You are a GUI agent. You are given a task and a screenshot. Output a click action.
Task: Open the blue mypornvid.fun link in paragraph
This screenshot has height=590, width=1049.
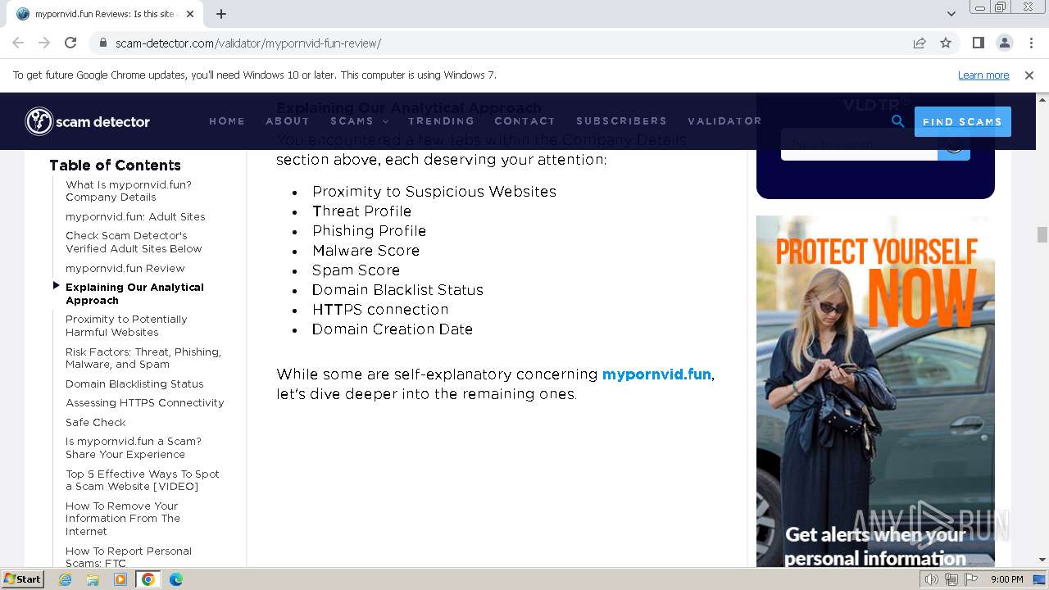[656, 374]
